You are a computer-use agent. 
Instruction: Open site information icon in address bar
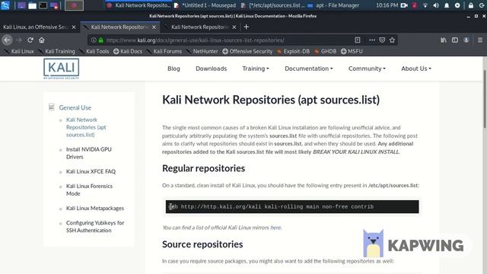click(x=94, y=40)
